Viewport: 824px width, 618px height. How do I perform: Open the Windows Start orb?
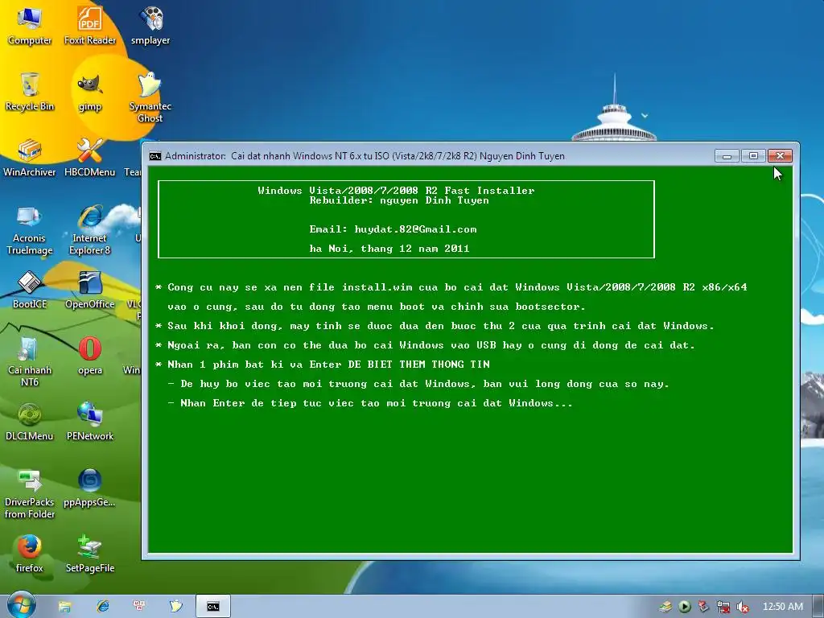tap(21, 605)
